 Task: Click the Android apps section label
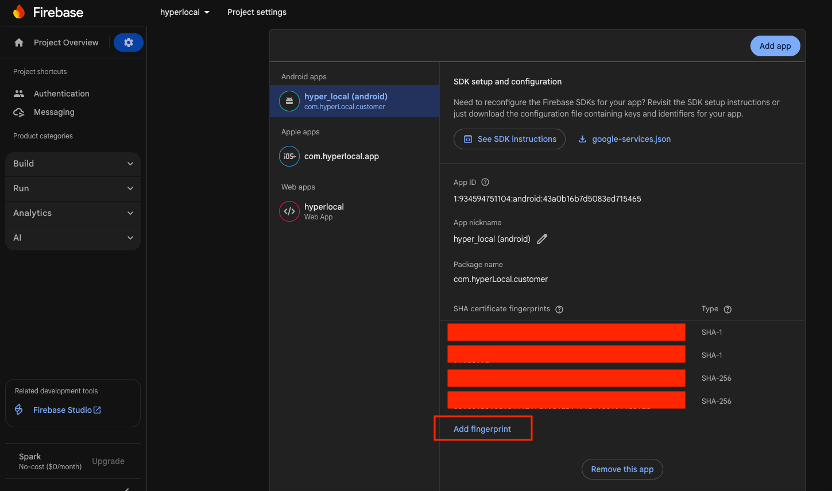304,77
